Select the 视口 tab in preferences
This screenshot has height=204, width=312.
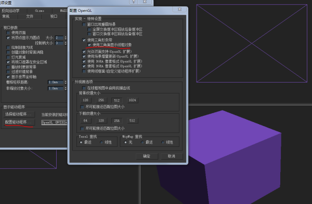point(54,17)
